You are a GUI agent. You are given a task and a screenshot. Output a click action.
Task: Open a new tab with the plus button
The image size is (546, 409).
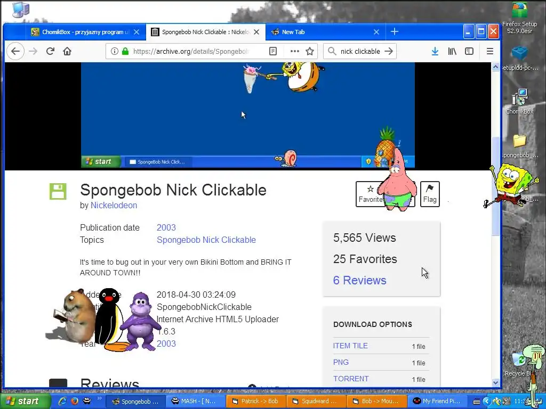point(395,31)
